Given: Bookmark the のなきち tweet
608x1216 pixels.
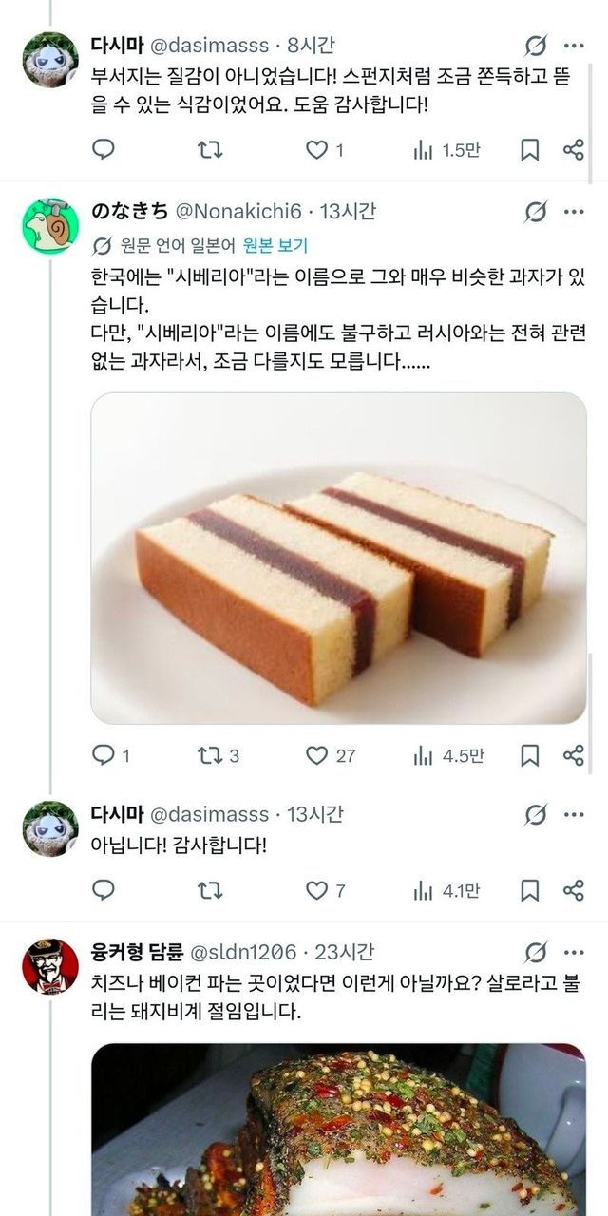Looking at the screenshot, I should (530, 755).
